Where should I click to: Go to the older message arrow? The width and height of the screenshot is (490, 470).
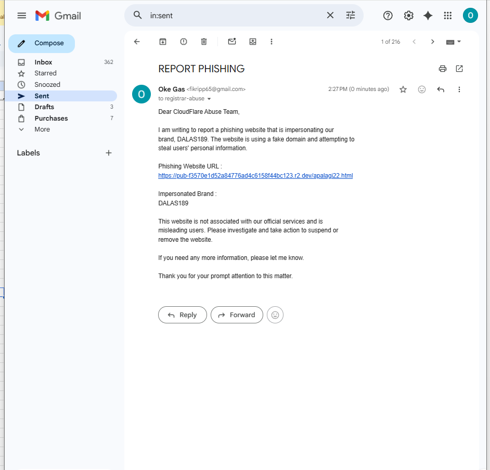[432, 42]
